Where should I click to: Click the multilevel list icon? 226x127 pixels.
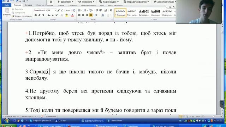click(90, 10)
